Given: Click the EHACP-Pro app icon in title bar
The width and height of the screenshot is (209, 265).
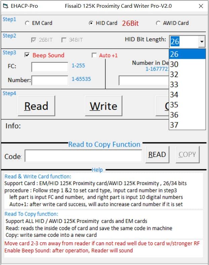Looking at the screenshot, I should pos(6,6).
